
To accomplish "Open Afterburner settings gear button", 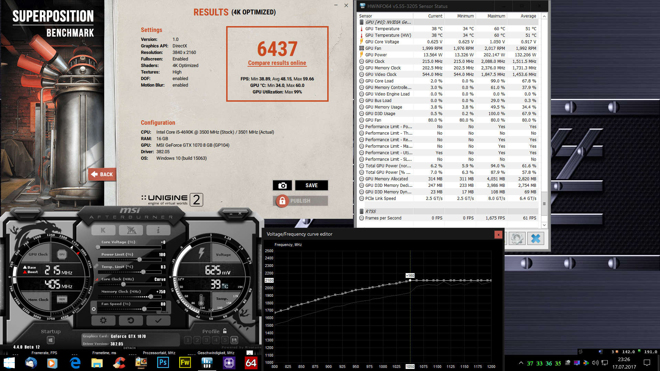I will 103,321.
